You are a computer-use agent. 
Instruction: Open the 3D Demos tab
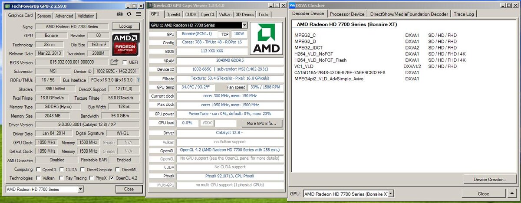click(245, 14)
